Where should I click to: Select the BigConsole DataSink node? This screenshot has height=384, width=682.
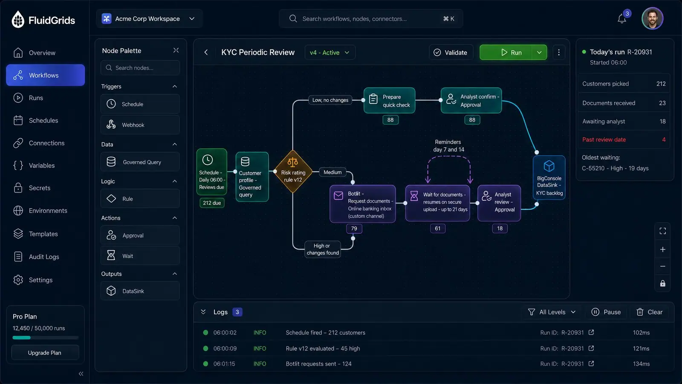pyautogui.click(x=549, y=177)
